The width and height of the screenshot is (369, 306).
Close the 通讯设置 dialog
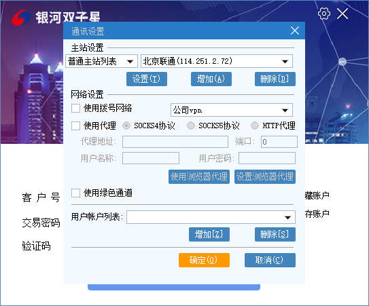295,31
